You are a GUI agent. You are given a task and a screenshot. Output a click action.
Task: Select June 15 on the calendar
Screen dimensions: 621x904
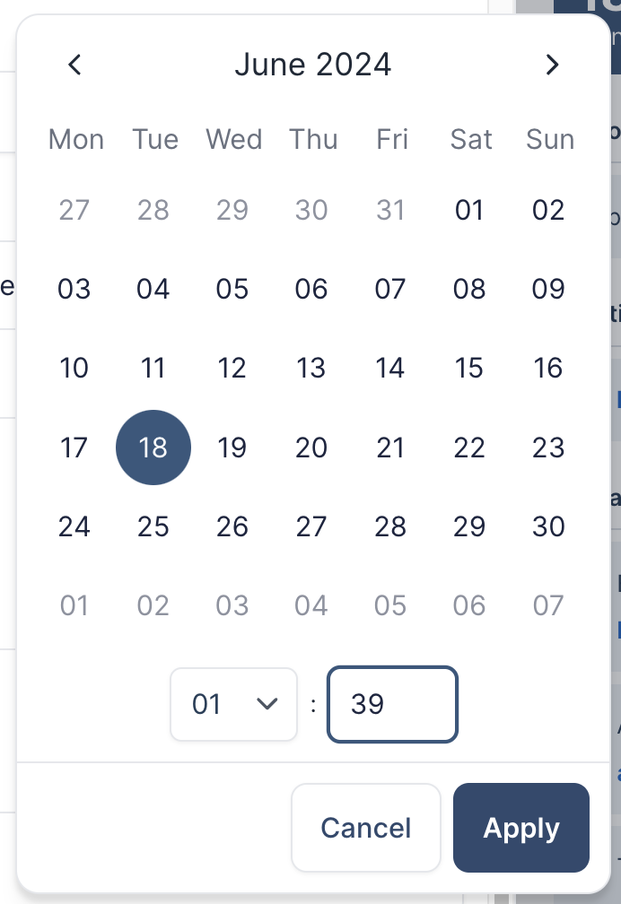[x=468, y=368]
